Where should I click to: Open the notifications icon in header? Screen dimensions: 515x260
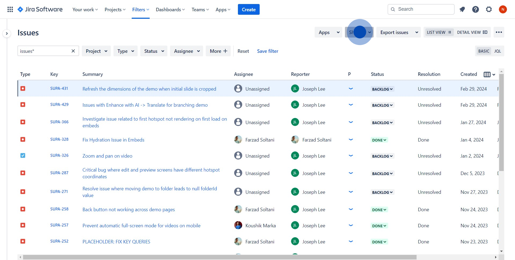[x=462, y=10]
